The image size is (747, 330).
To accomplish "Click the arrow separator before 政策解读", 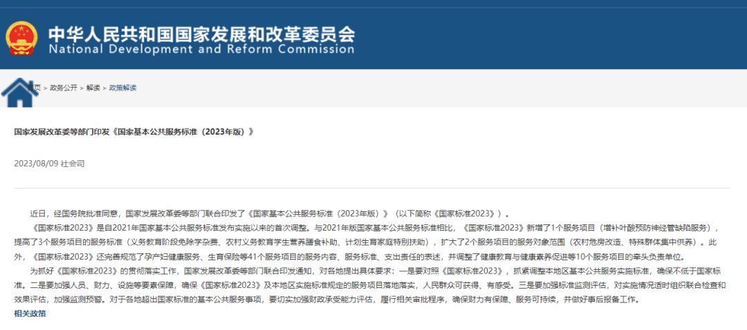I will click(104, 88).
